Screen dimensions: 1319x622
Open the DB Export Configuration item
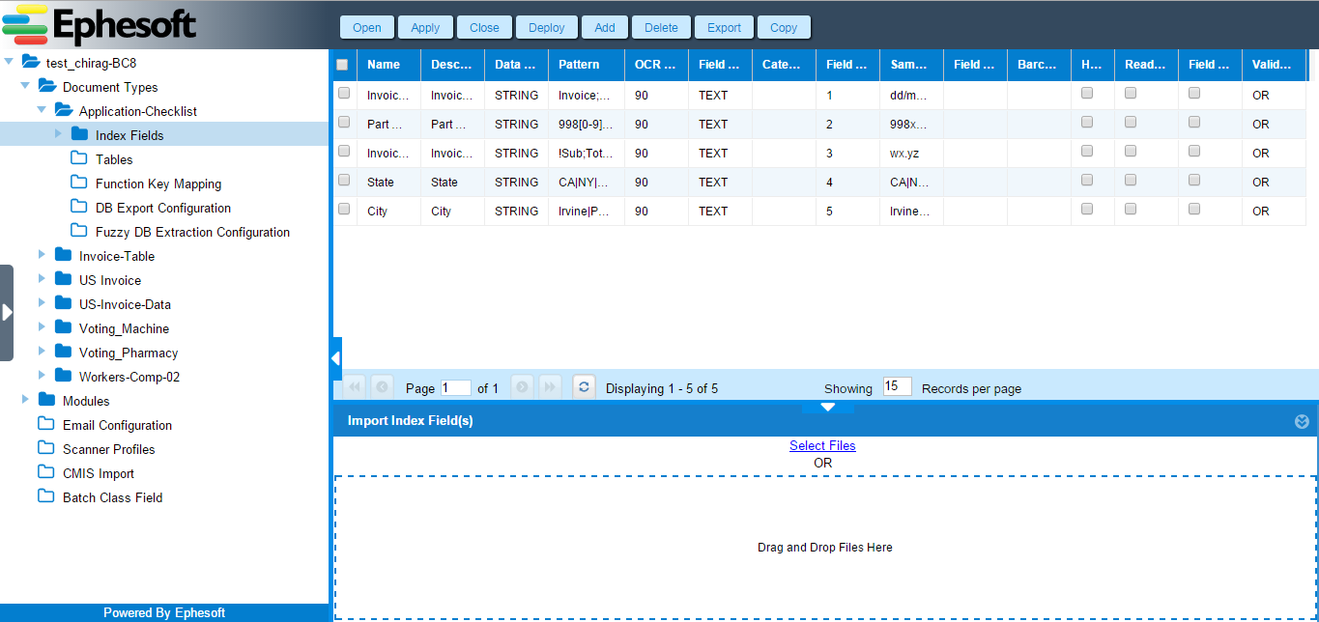(x=162, y=208)
